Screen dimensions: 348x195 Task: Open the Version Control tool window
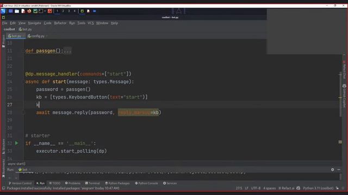pos(20,183)
